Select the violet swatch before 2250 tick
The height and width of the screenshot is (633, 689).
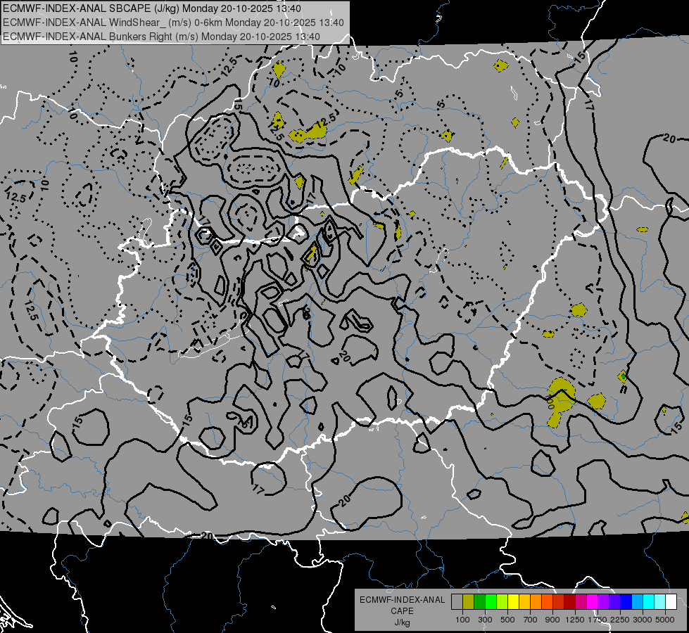tap(614, 602)
